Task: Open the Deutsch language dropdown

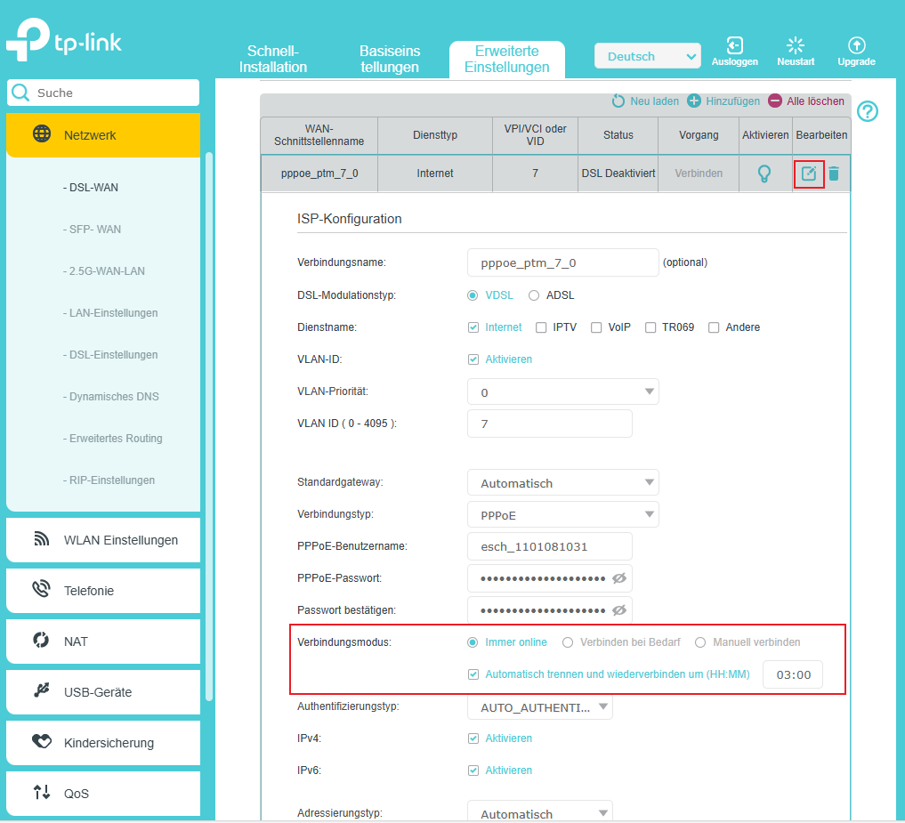Action: (647, 56)
